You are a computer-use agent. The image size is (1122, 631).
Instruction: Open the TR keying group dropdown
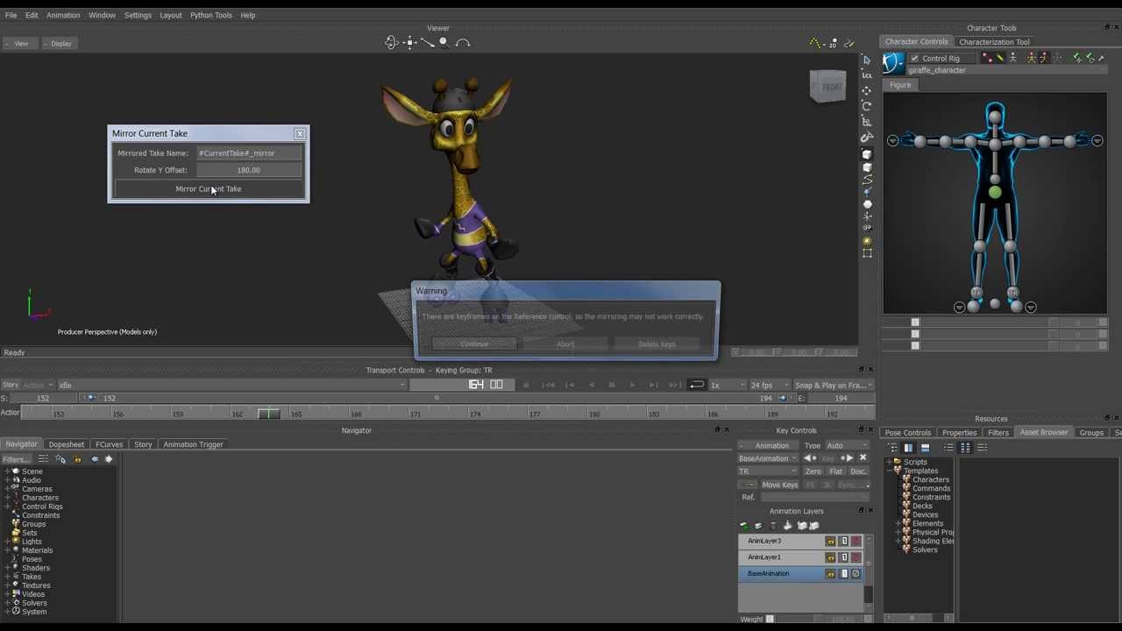coord(768,471)
